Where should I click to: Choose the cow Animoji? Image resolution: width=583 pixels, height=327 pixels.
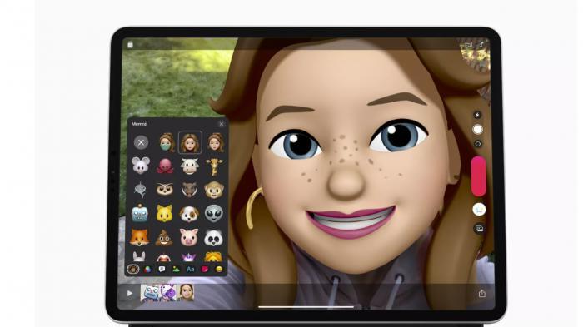pyautogui.click(x=190, y=166)
